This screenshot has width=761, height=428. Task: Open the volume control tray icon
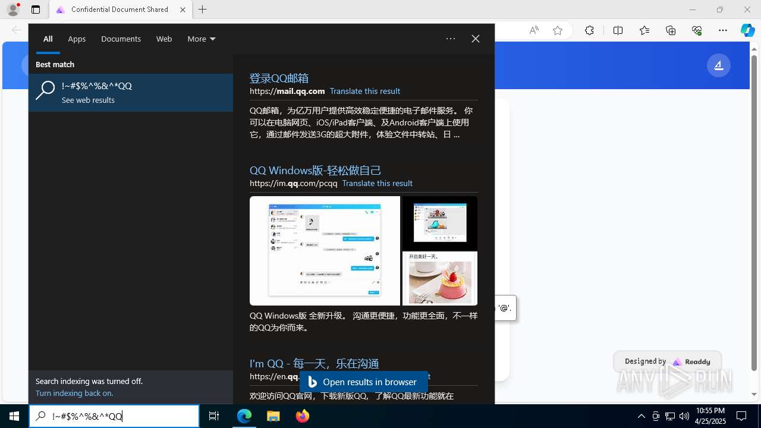click(684, 416)
